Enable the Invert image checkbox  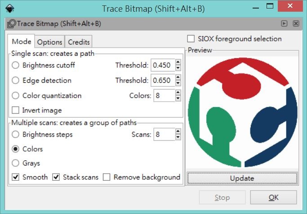[x=15, y=110]
